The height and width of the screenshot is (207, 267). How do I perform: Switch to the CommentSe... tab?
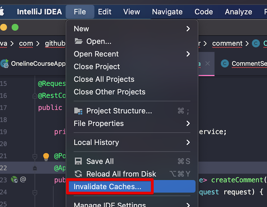pyautogui.click(x=249, y=64)
